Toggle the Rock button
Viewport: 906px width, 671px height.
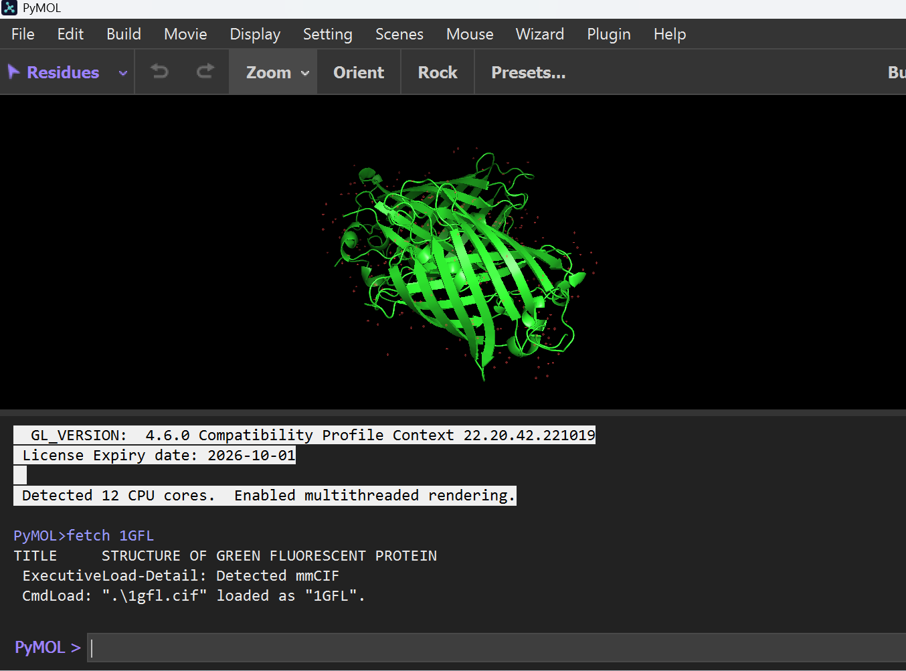438,72
